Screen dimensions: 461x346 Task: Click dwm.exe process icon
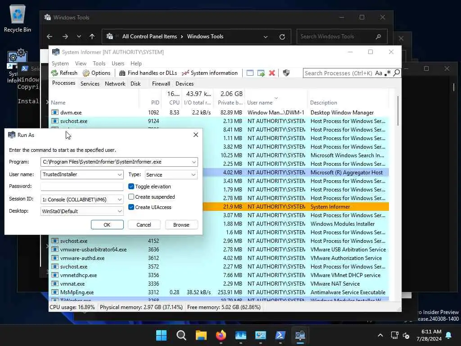pos(54,112)
